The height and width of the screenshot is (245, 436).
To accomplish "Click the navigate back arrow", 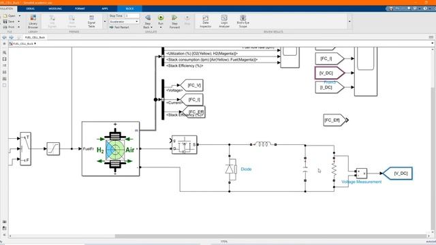I will (x=4, y=37).
